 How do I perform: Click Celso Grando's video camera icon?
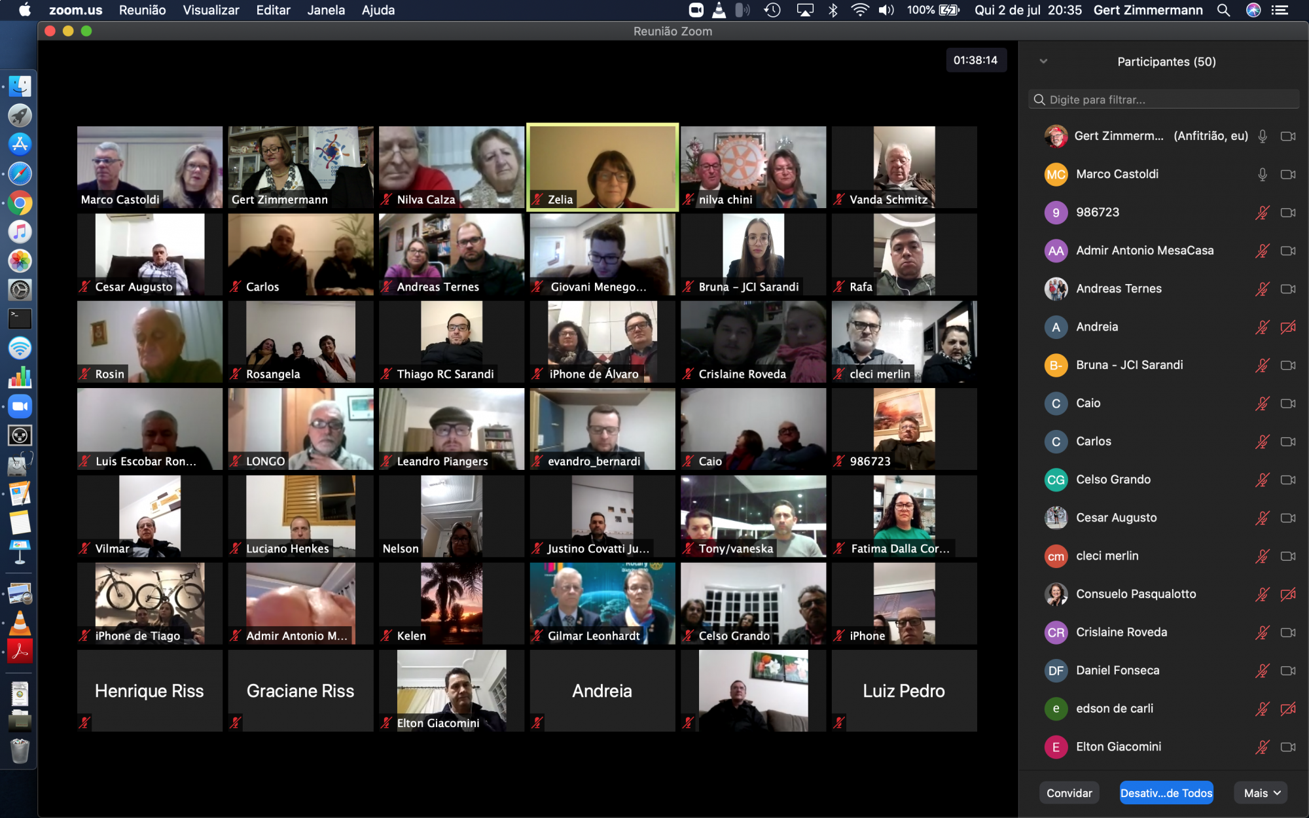click(1287, 480)
